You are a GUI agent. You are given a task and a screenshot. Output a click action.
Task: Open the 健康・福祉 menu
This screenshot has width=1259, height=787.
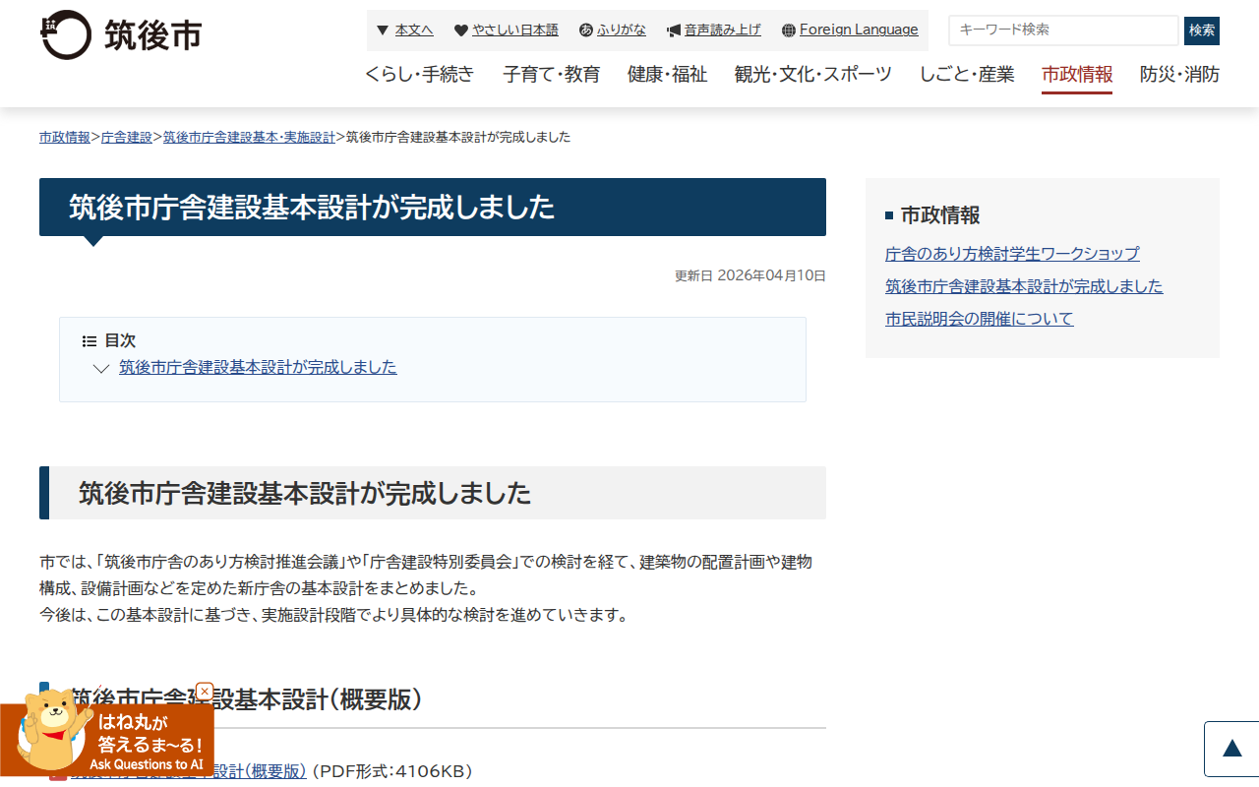pyautogui.click(x=667, y=74)
